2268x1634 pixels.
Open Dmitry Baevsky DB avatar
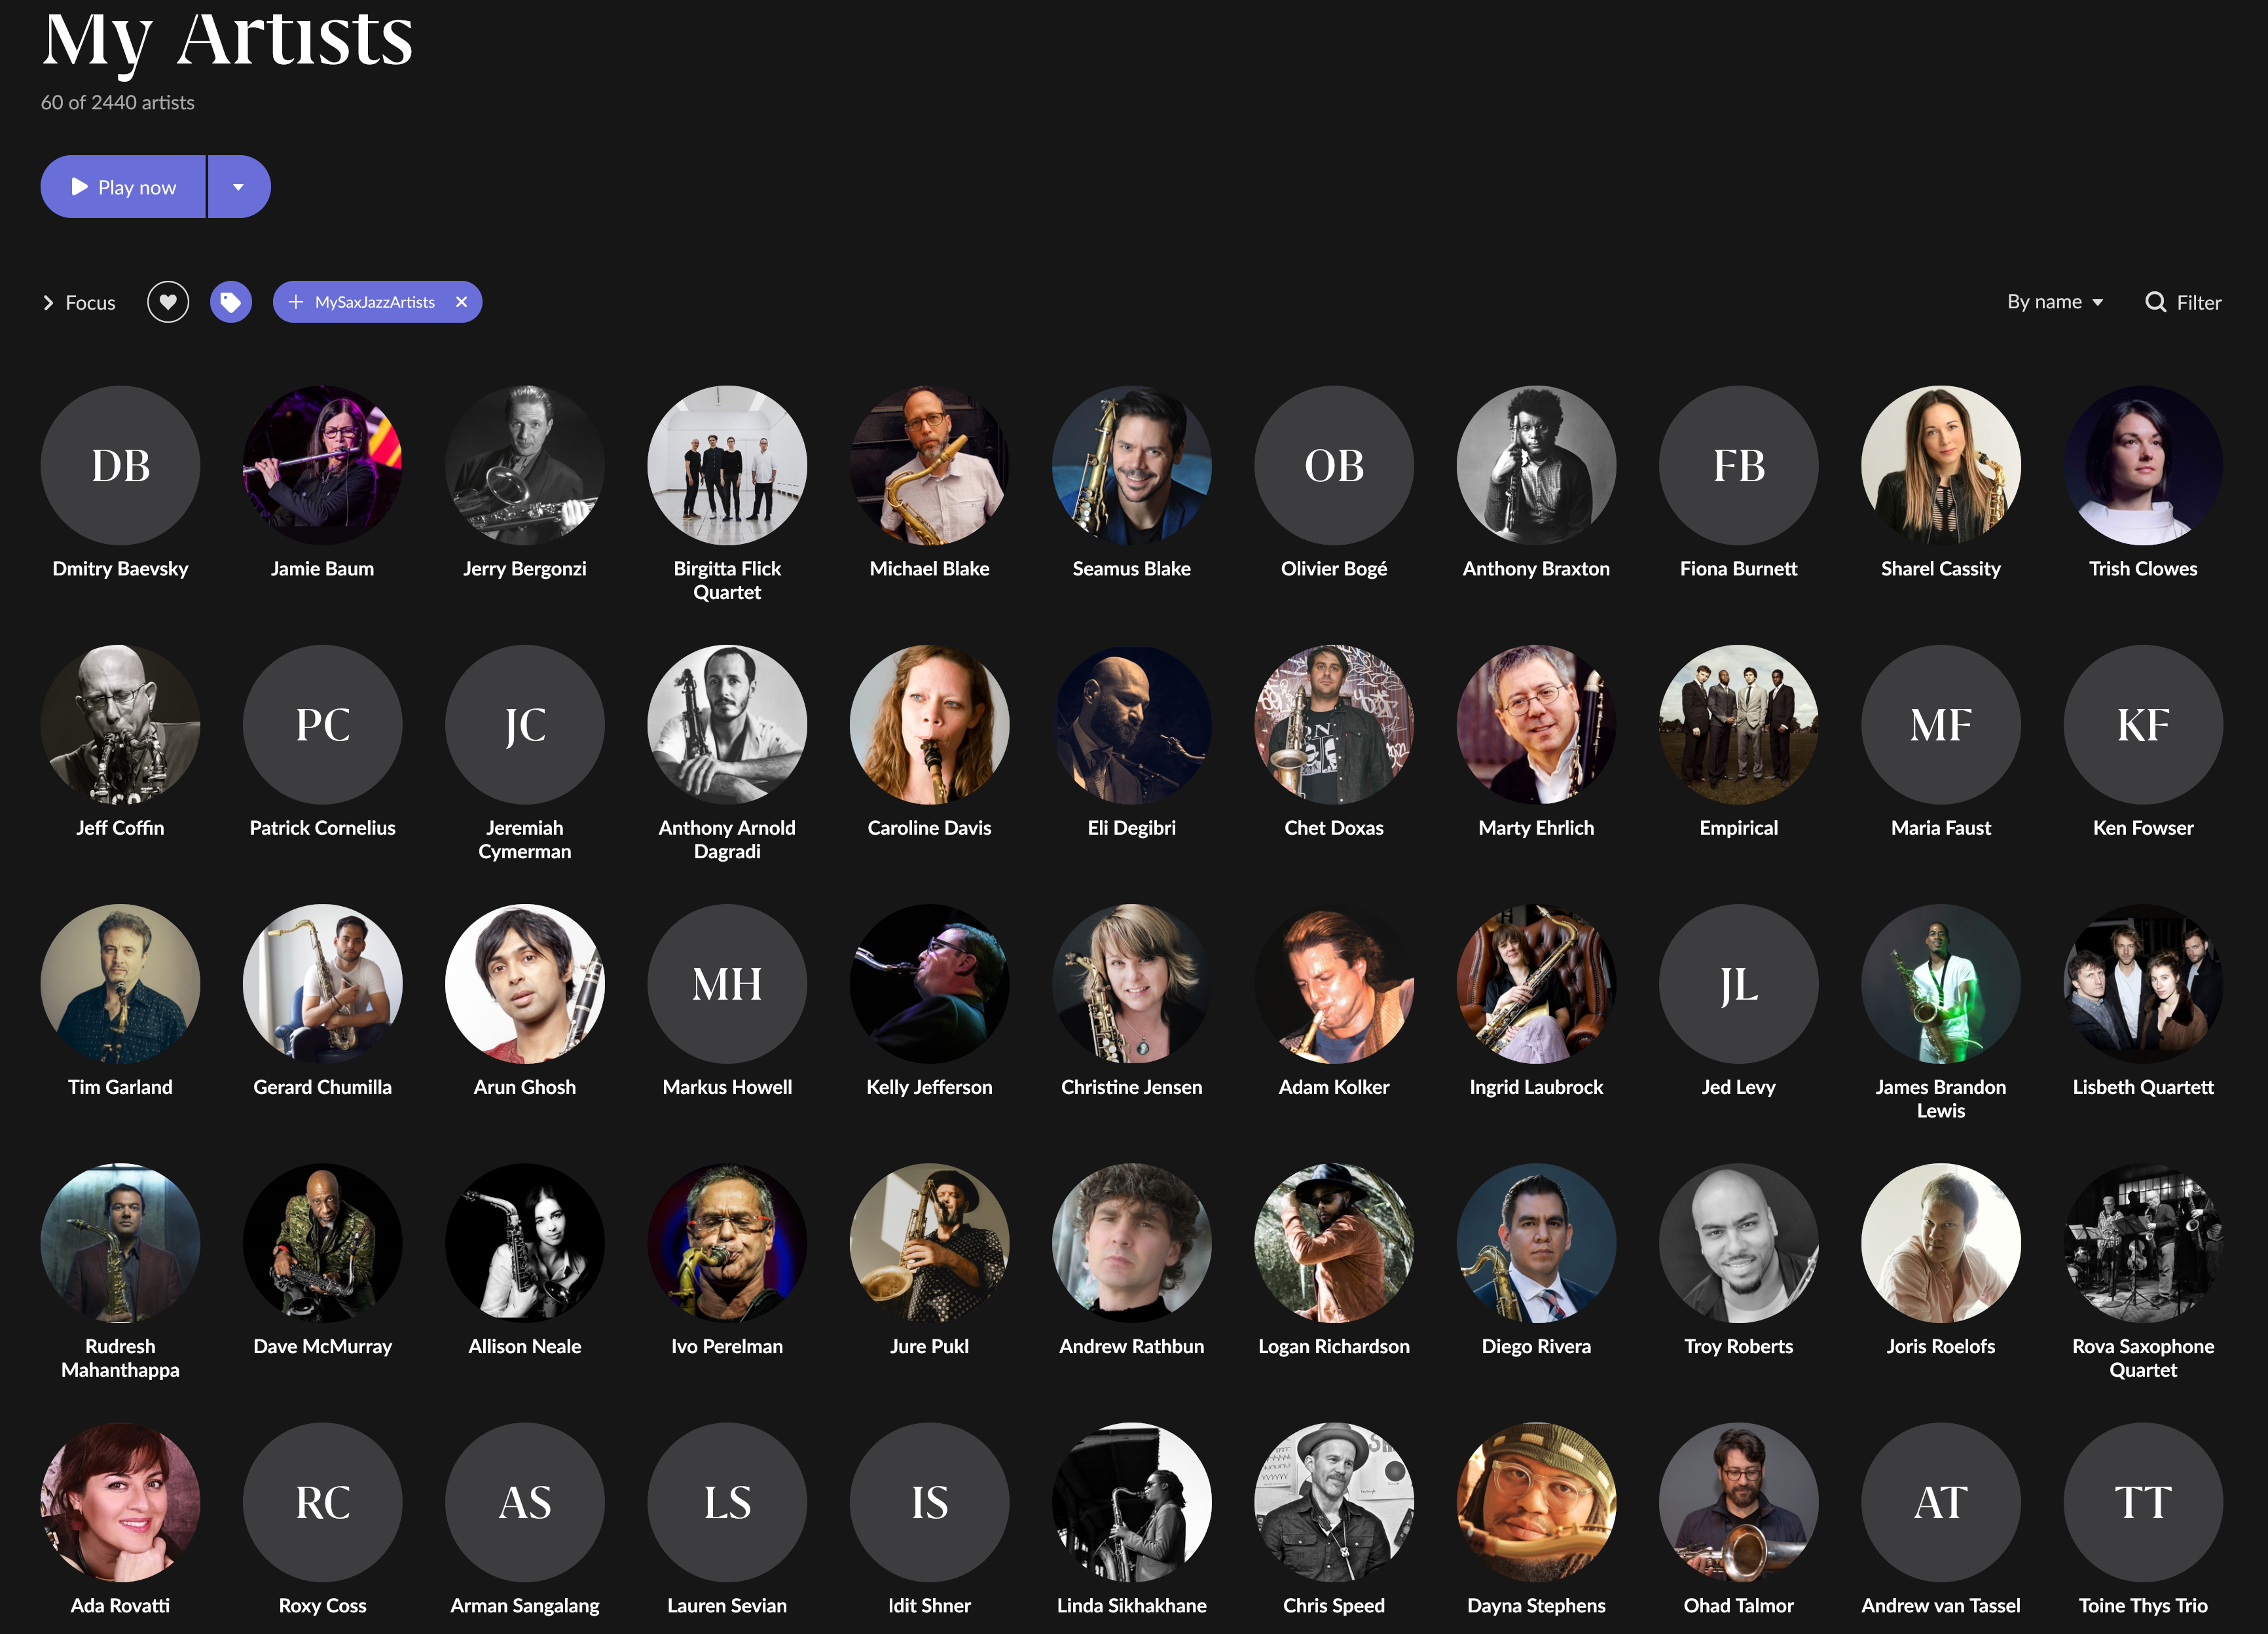point(120,465)
